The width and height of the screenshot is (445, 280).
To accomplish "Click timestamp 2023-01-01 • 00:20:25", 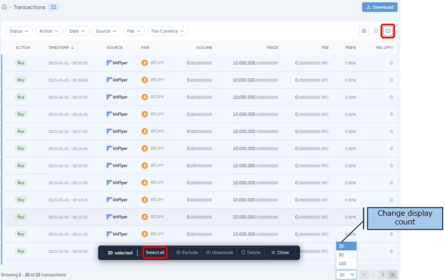I will point(68,63).
